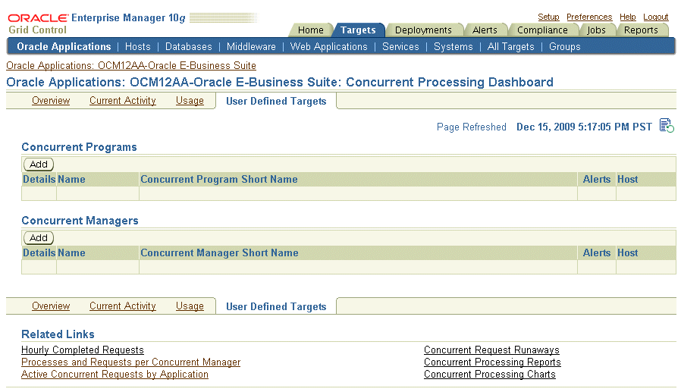
Task: Open the Home tab
Action: click(x=310, y=30)
